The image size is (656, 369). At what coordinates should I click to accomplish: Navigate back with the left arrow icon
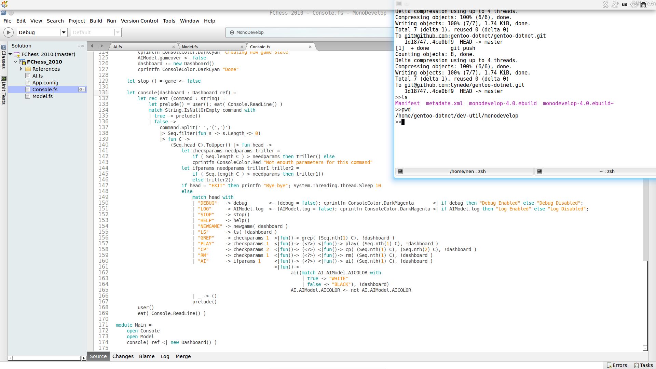[92, 46]
